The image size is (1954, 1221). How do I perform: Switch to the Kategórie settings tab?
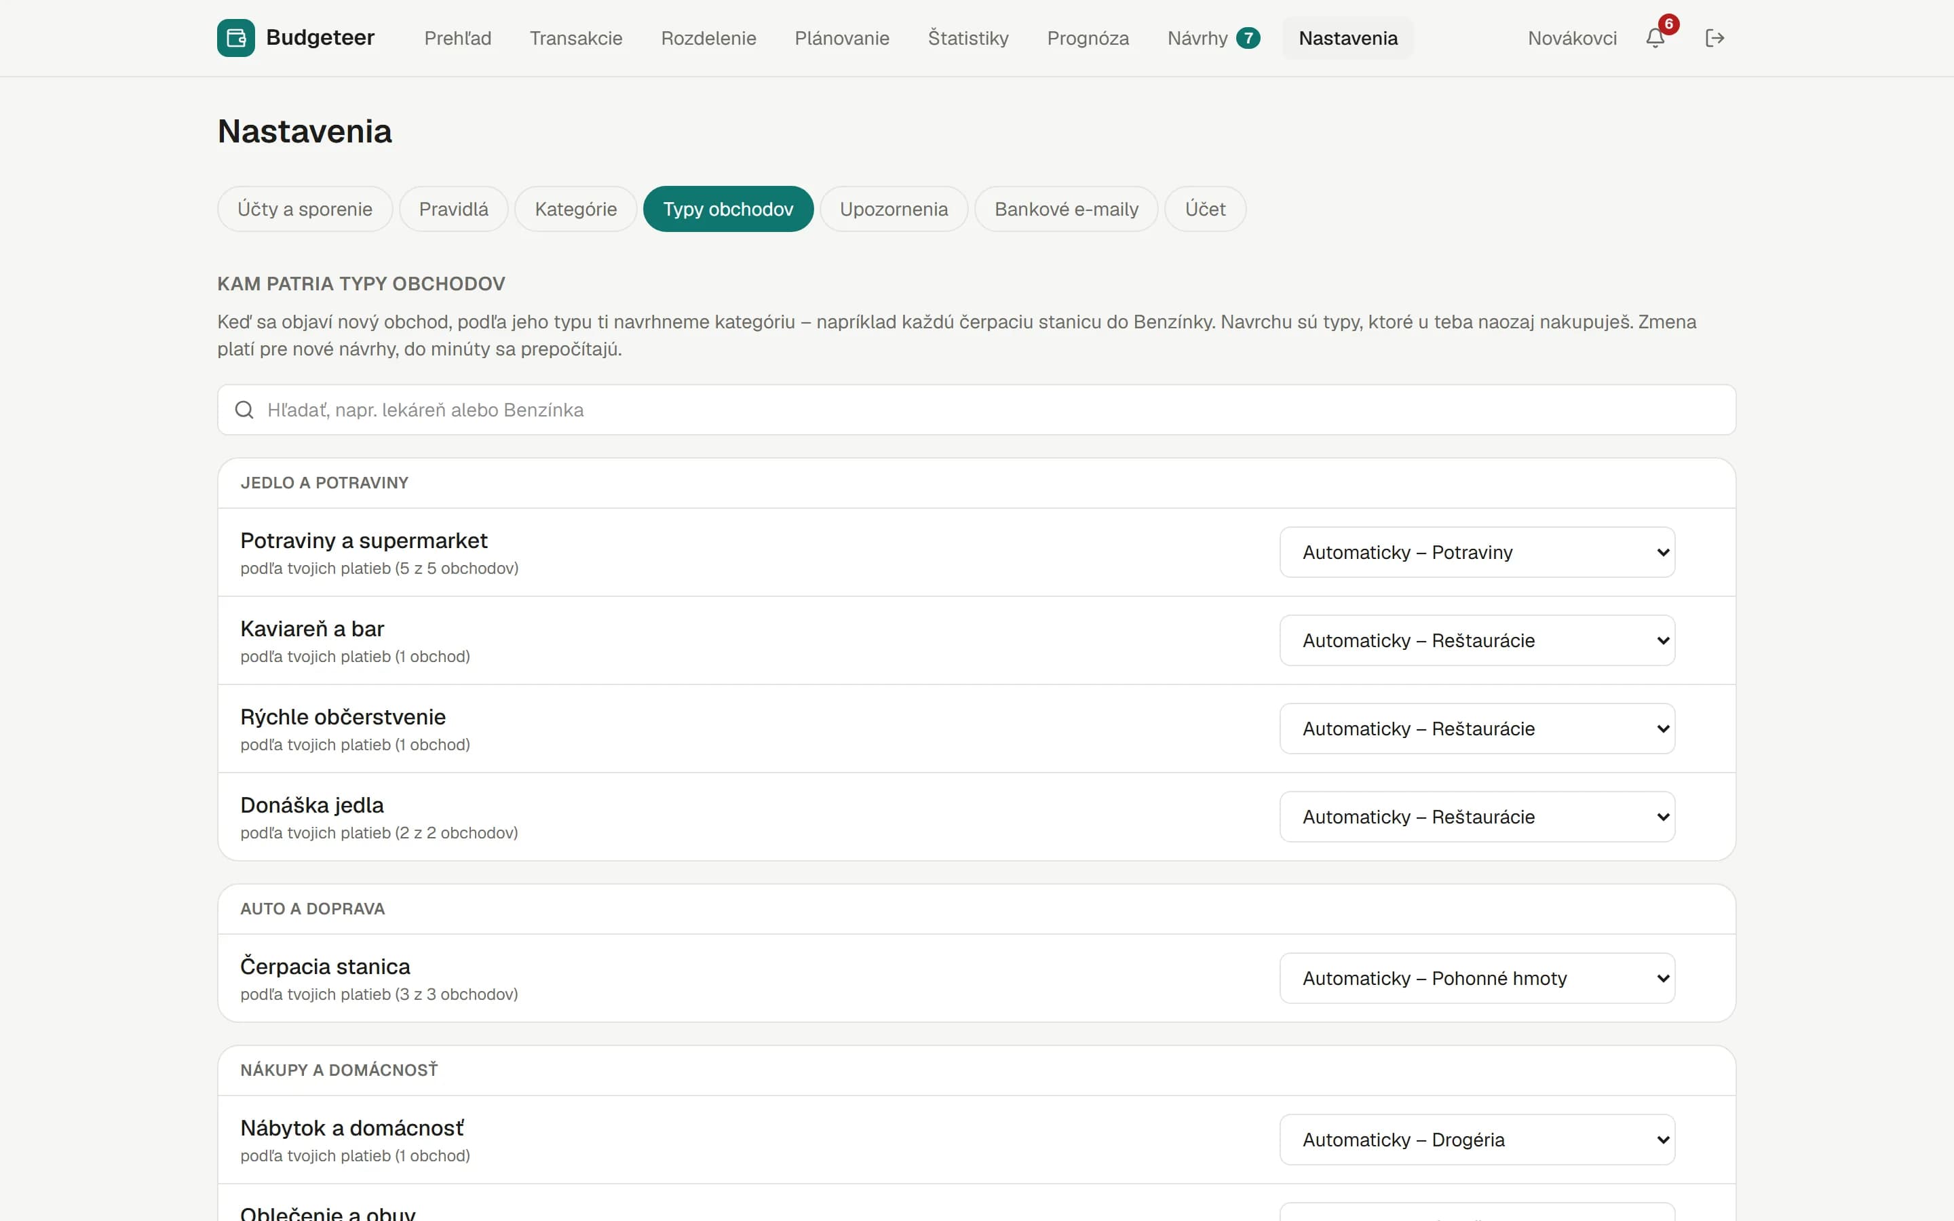click(576, 209)
